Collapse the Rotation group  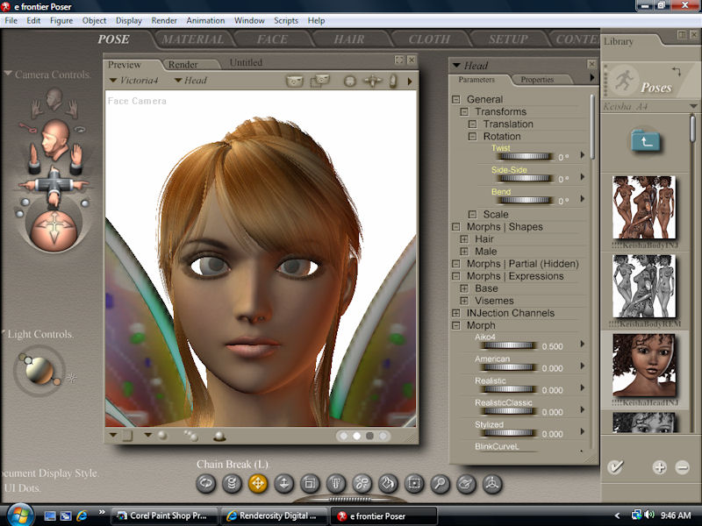click(473, 137)
